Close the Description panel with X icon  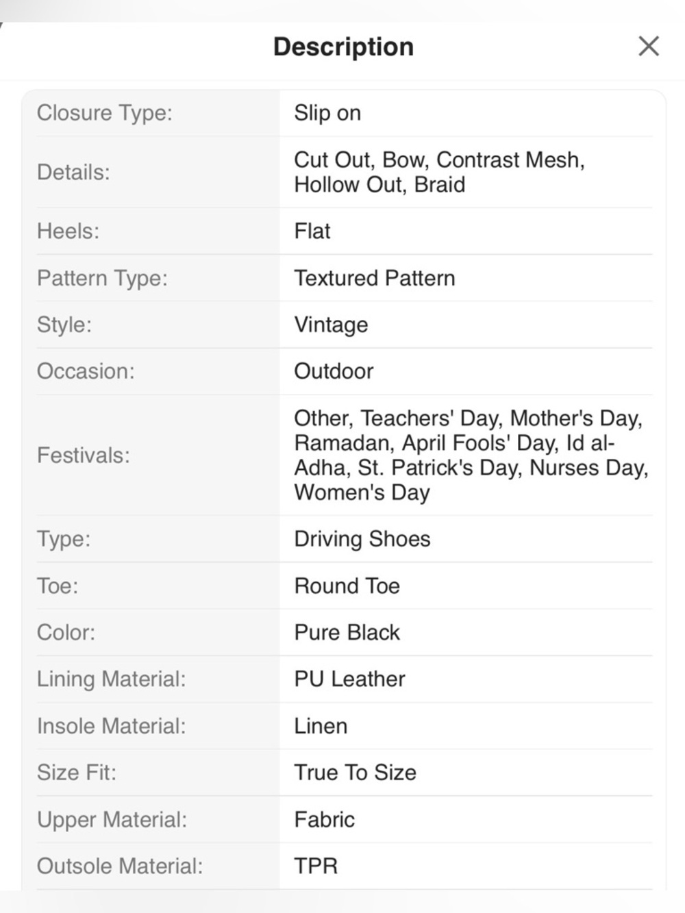coord(648,47)
